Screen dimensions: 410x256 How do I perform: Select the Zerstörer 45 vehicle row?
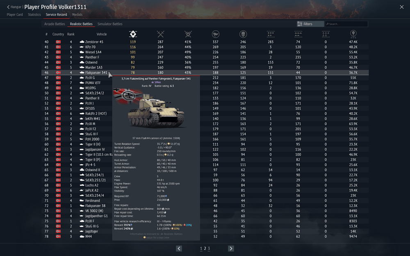(x=205, y=42)
